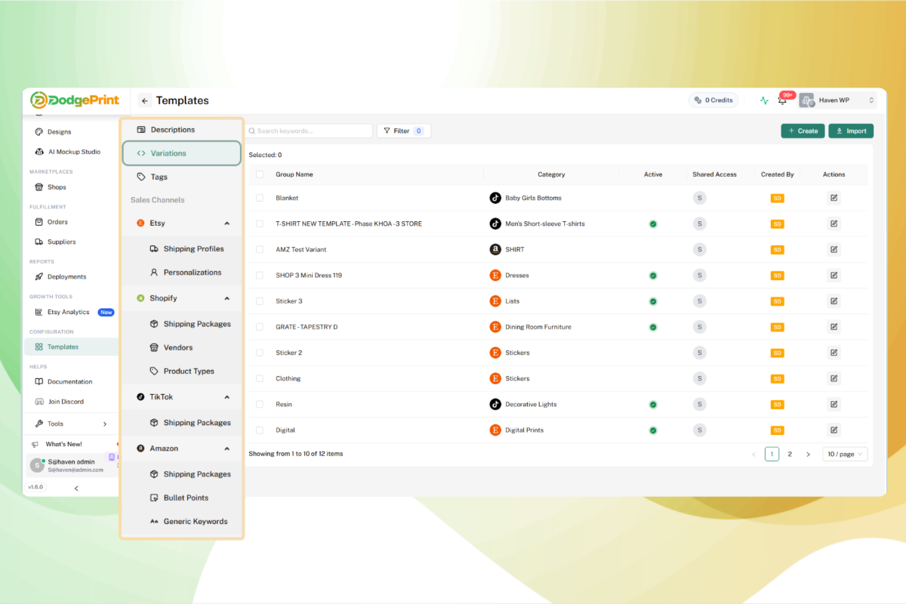The image size is (906, 604).
Task: Check the box for GRATE - TAPESTRY D
Action: [260, 327]
